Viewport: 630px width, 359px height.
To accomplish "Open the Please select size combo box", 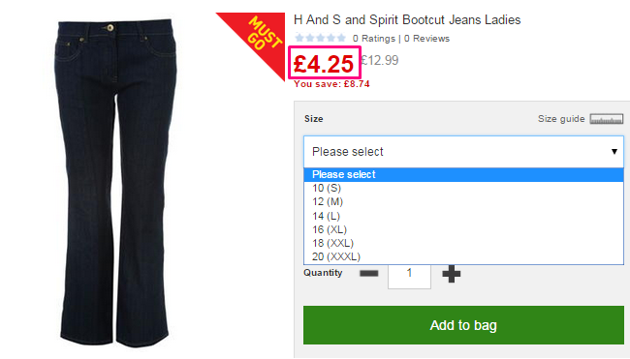I will pos(463,152).
